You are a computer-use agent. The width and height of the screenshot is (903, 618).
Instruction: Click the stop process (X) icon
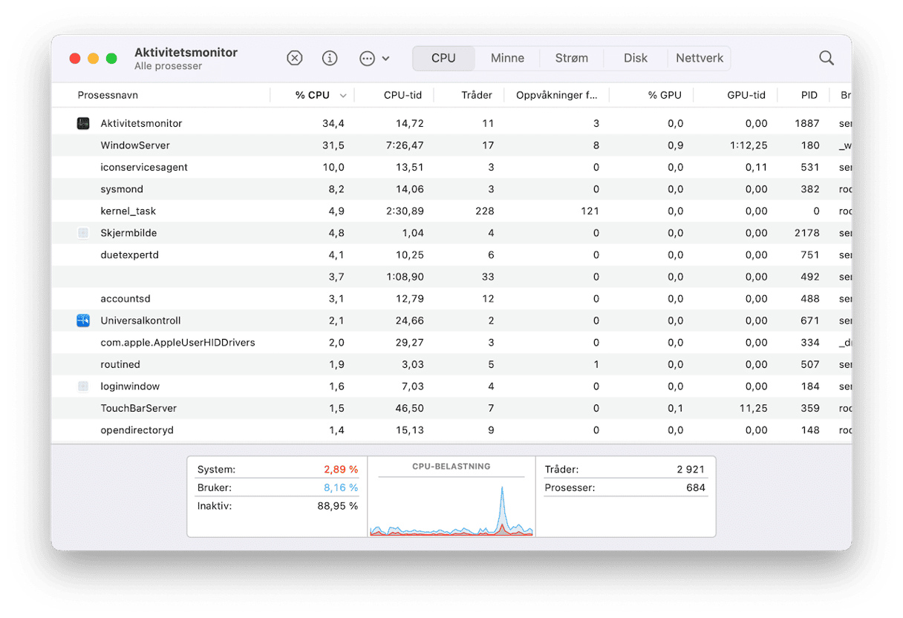tap(295, 58)
